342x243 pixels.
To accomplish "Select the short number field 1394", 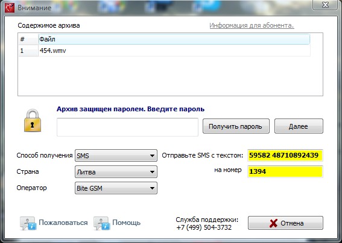I will click(x=285, y=171).
